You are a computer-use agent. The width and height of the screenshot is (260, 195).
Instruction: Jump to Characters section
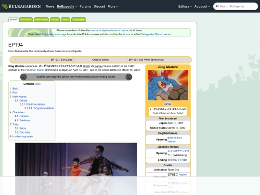[x=18, y=112]
